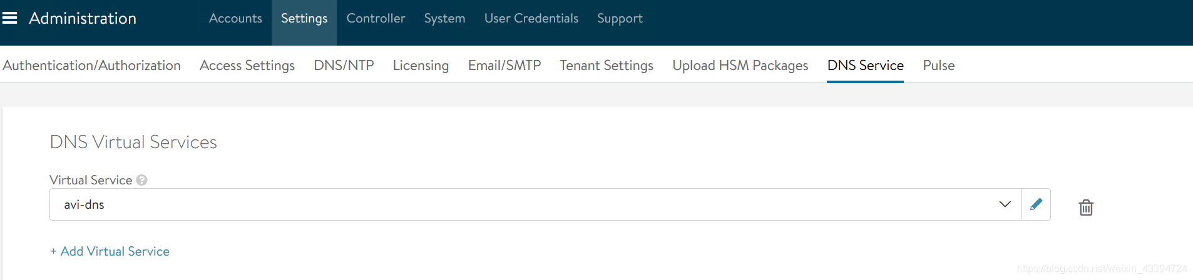This screenshot has height=280, width=1193.
Task: Switch to Tenant Settings tab
Action: (607, 65)
